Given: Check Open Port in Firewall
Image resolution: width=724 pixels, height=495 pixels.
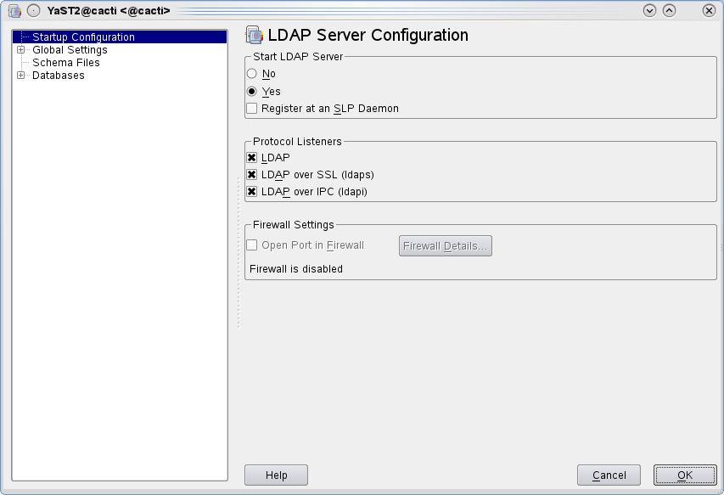Looking at the screenshot, I should 251,245.
